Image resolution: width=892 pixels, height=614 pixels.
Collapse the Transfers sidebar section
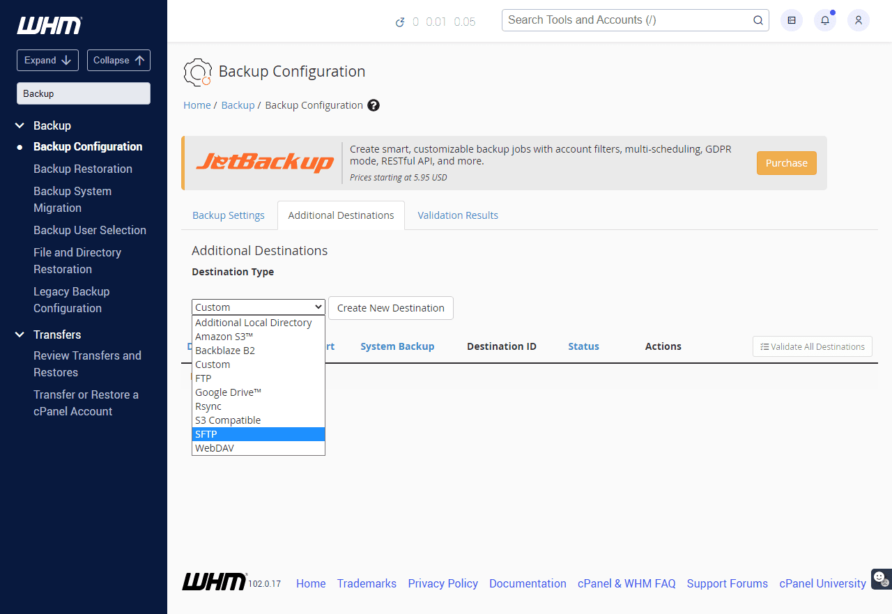[x=20, y=335]
